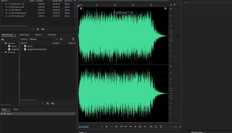The height and width of the screenshot is (133, 232).
Task: Click the Open entry in History panel
Action: (x=9, y=114)
